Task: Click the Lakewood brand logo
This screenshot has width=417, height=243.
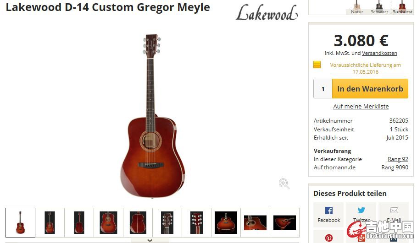Action: pyautogui.click(x=267, y=13)
